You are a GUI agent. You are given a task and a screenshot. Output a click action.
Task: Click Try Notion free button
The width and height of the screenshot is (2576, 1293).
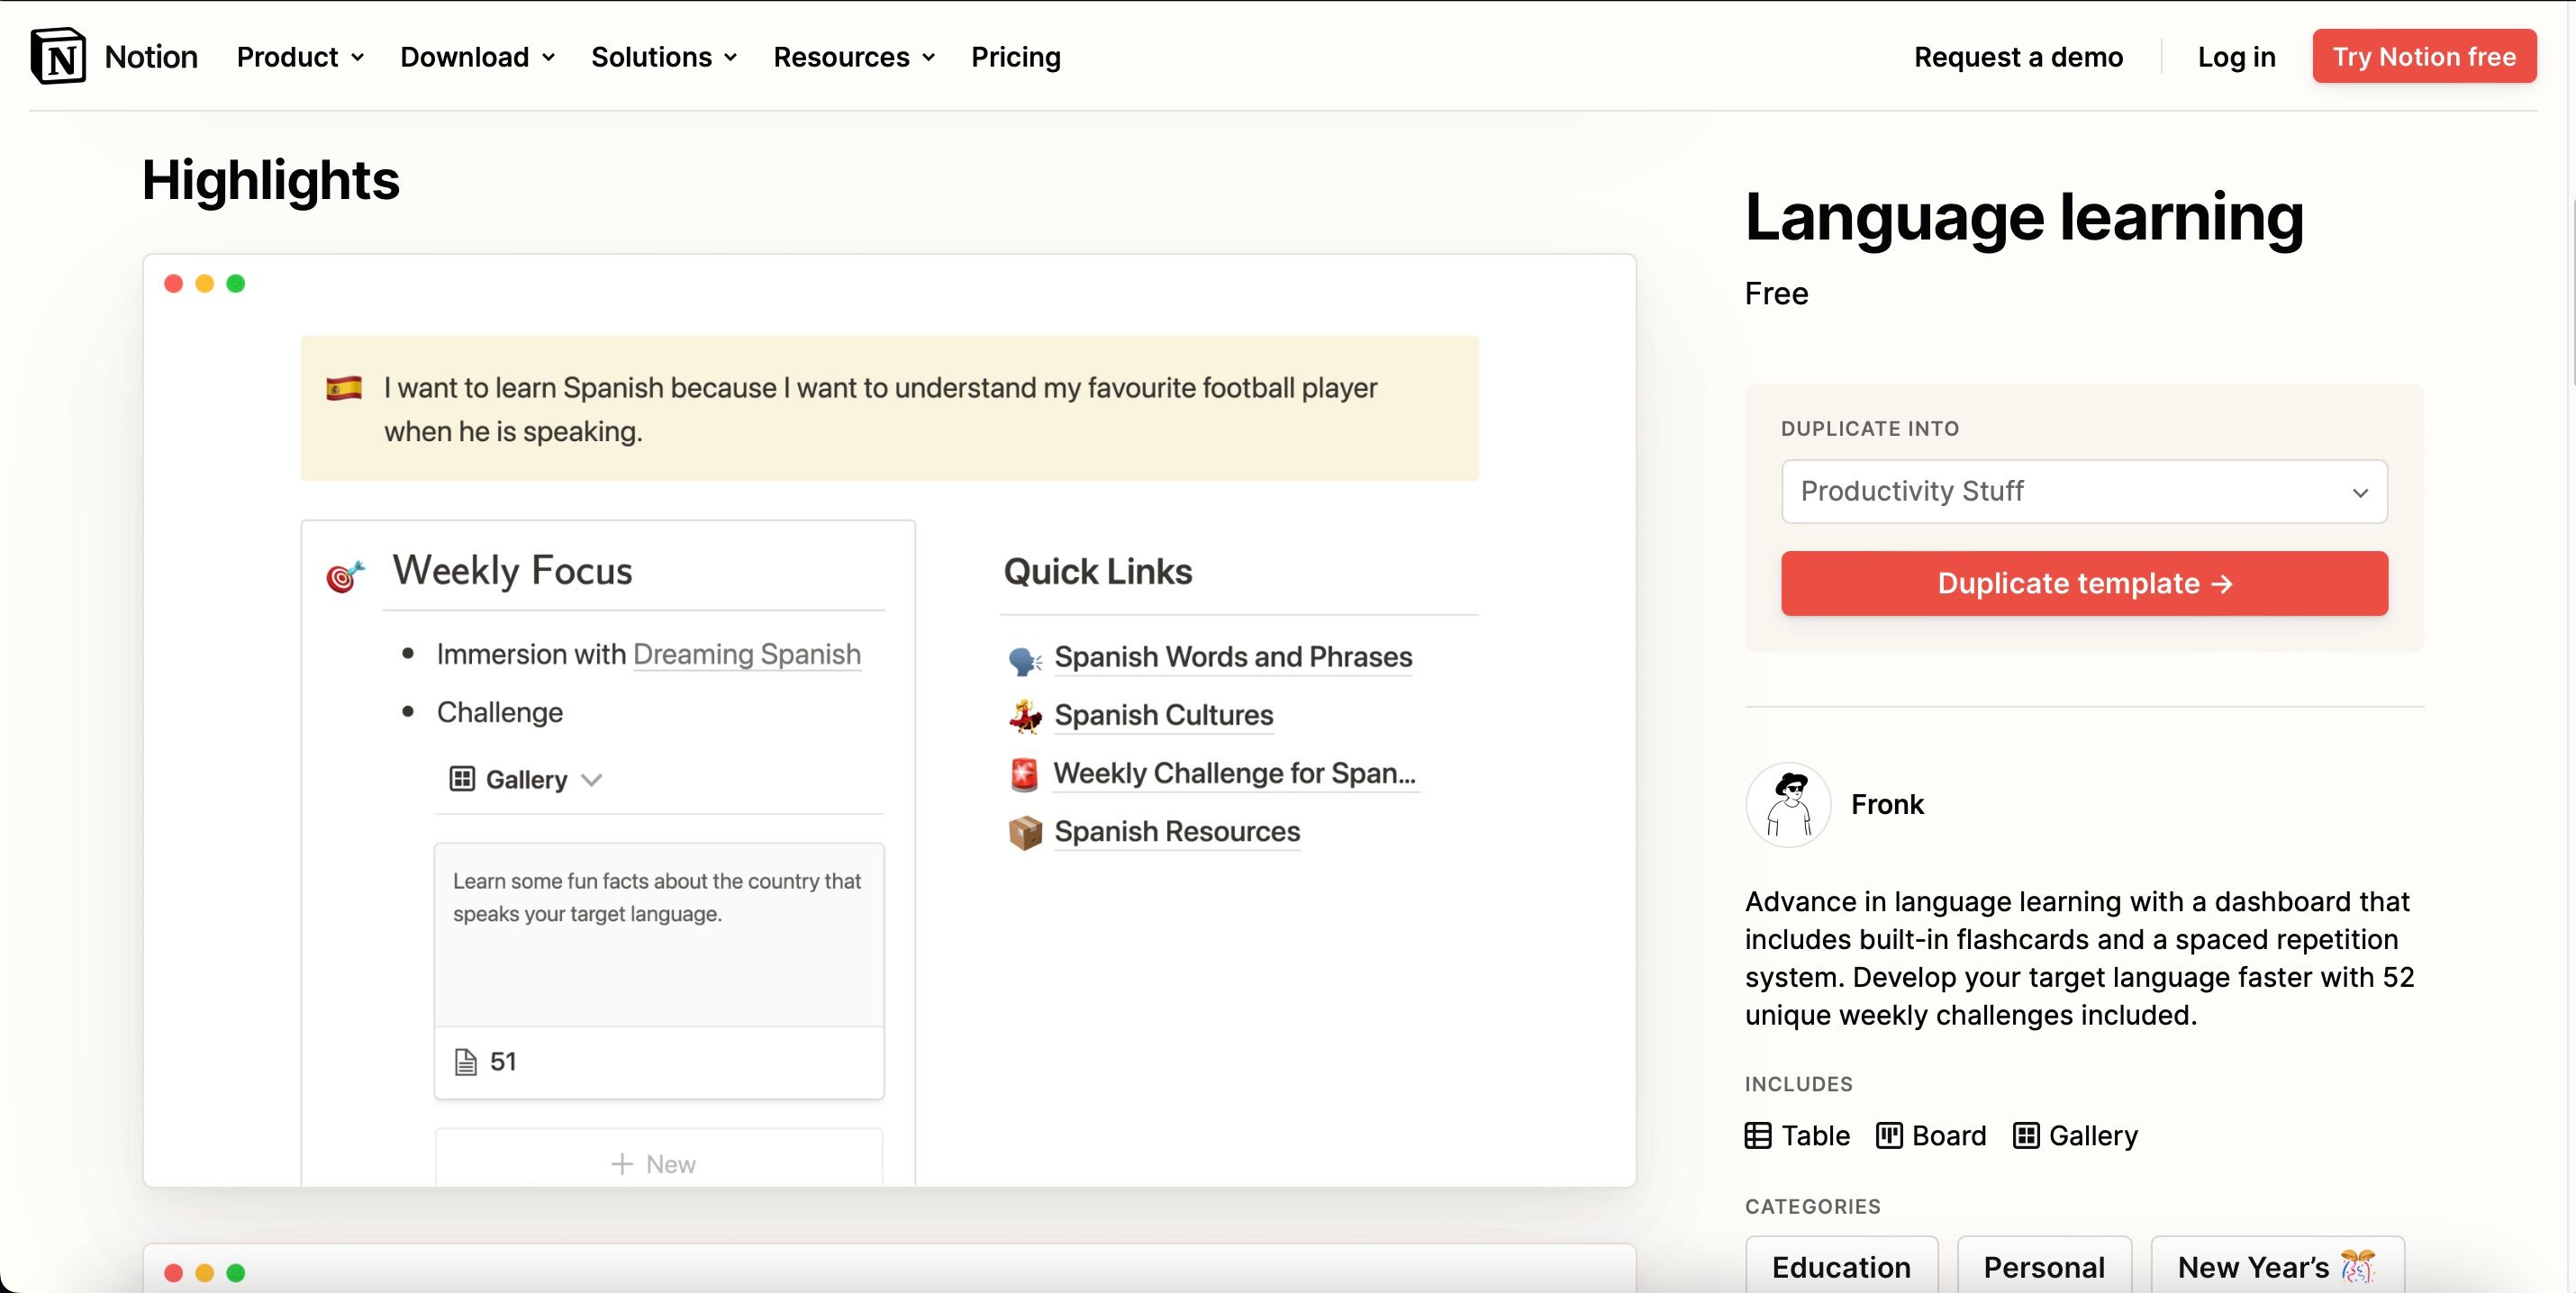click(2423, 57)
